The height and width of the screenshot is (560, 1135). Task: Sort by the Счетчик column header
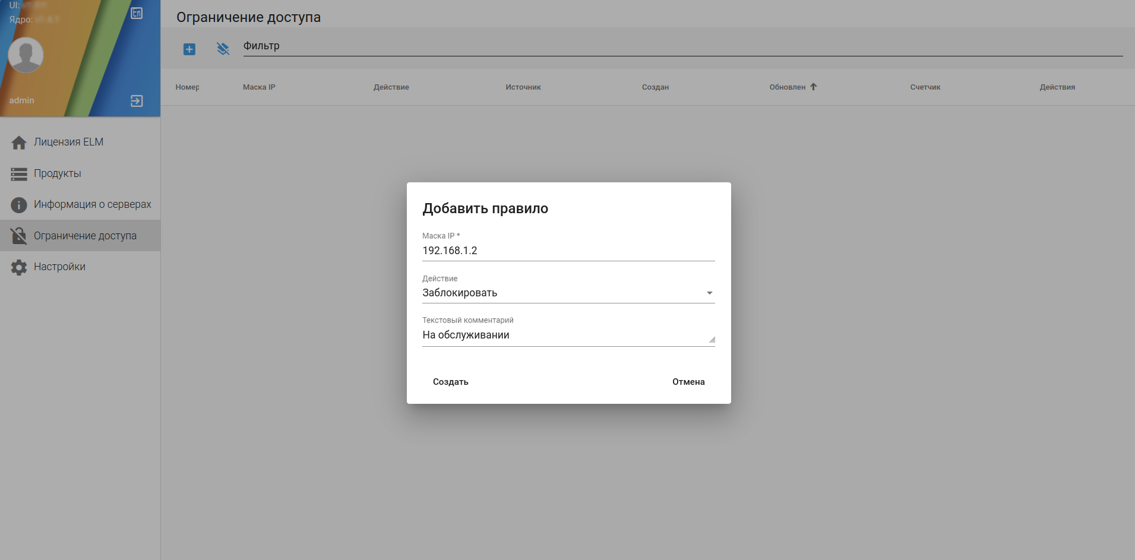coord(925,87)
